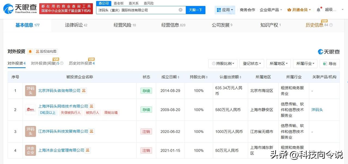Switch to the 法律诉讼 tab
Screen dimensions: 348x164
[x=76, y=25]
